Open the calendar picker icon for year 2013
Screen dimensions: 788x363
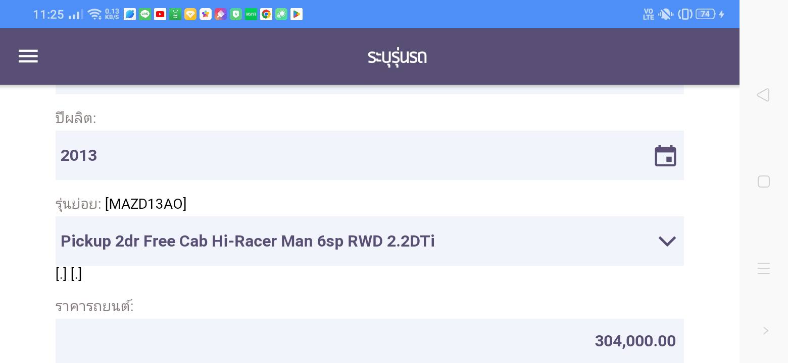[x=665, y=156]
